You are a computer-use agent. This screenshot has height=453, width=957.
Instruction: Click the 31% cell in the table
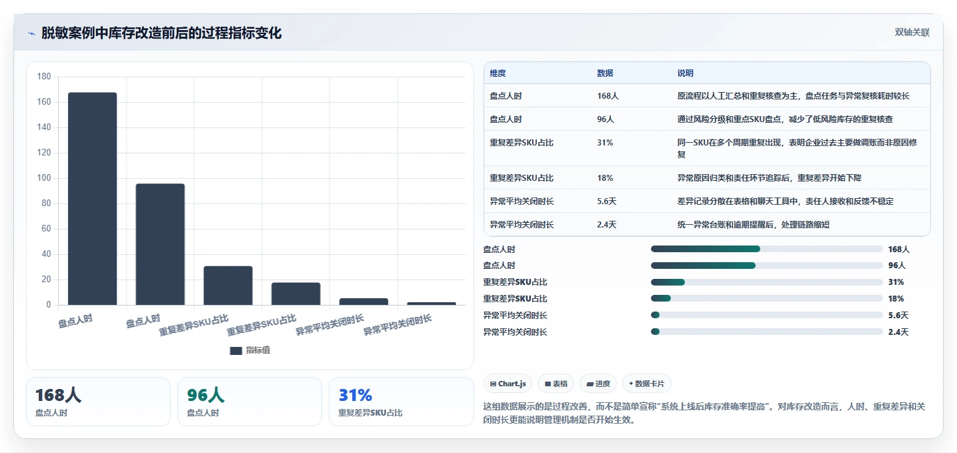[x=605, y=143]
